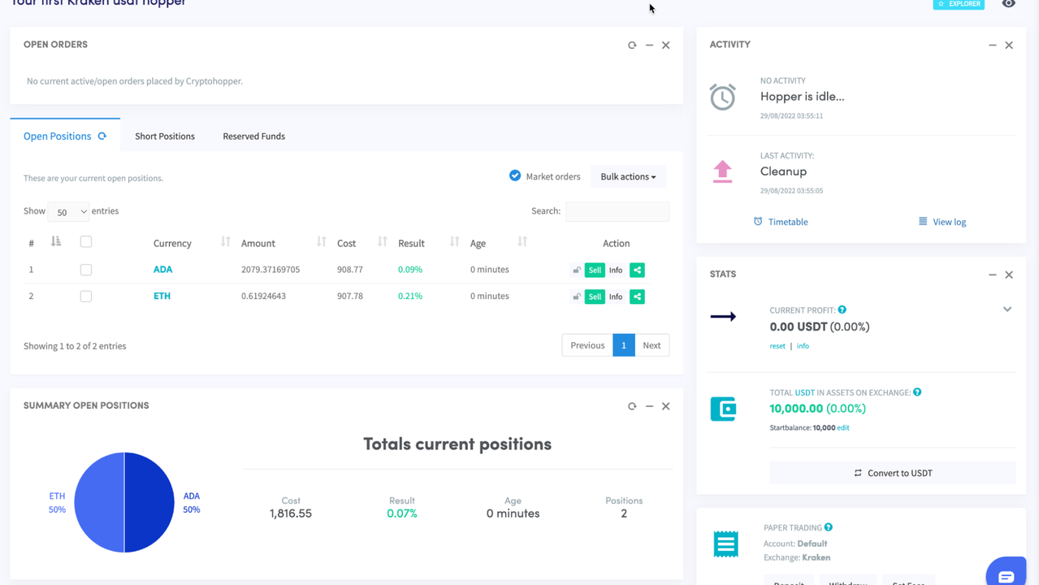This screenshot has width=1039, height=585.
Task: Click the Paper Trading help icon
Action: [828, 527]
